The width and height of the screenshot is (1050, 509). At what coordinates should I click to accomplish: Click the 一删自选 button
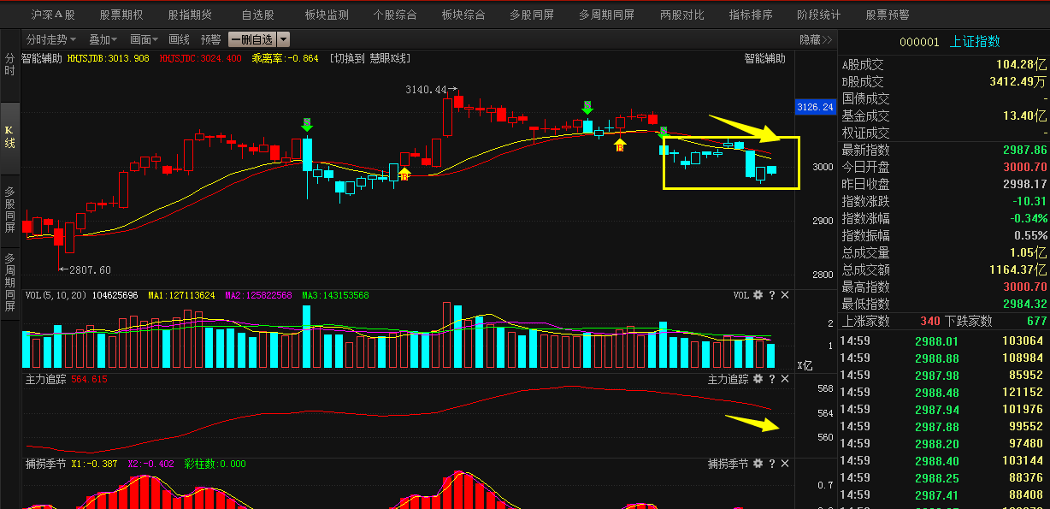point(252,39)
